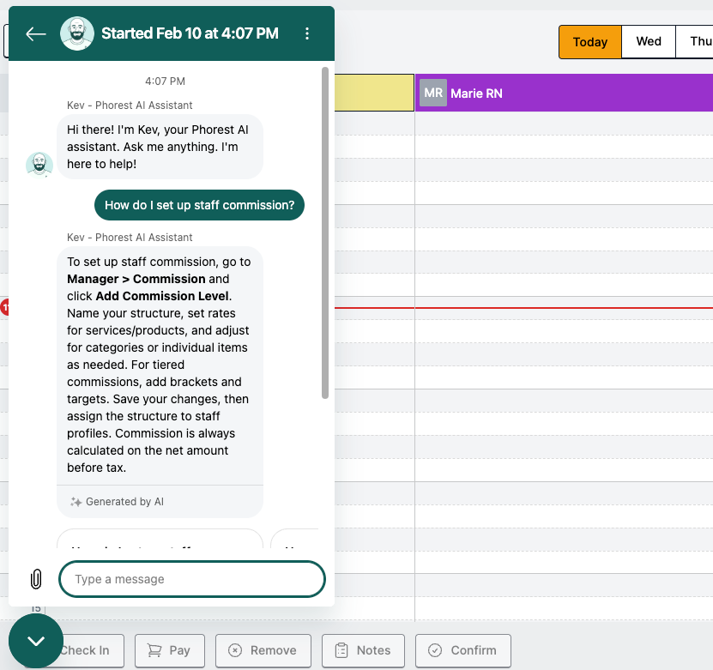The image size is (713, 670).
Task: Click Kev's avatar beside the greeting message
Action: [x=39, y=165]
